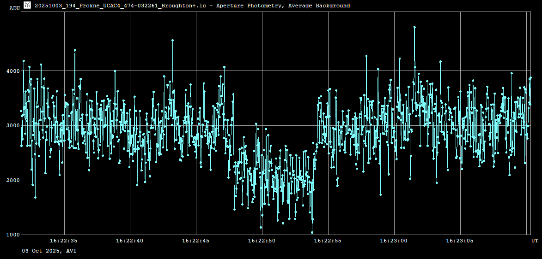Pick the highest data point after 16:23:00
Viewport: 542px width, 259px height.
coord(414,27)
